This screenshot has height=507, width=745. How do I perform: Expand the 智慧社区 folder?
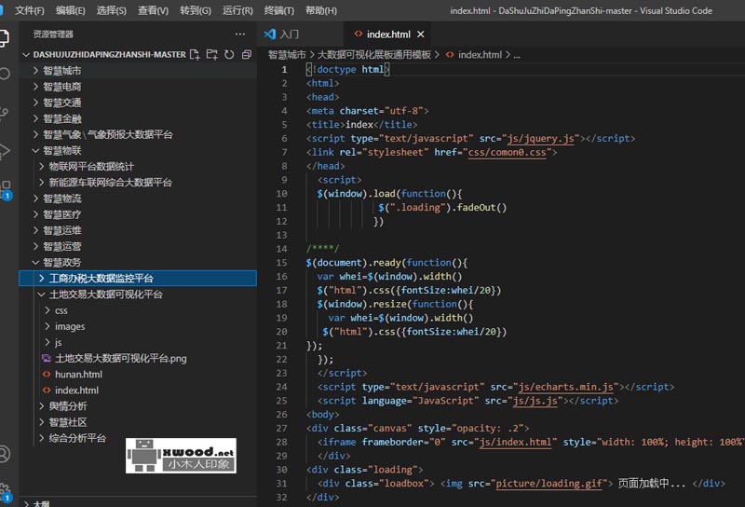138,422
